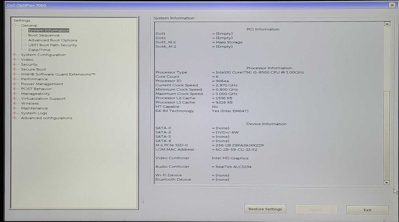Click the Maximum Clock Speed value
The image size is (399, 222).
[x=226, y=94]
